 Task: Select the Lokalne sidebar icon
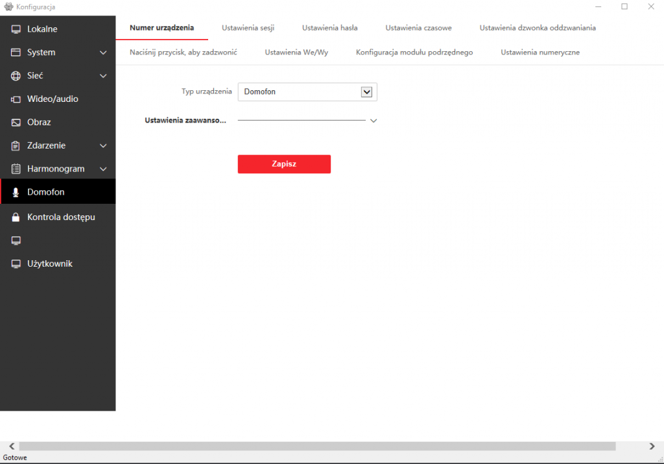pos(14,29)
